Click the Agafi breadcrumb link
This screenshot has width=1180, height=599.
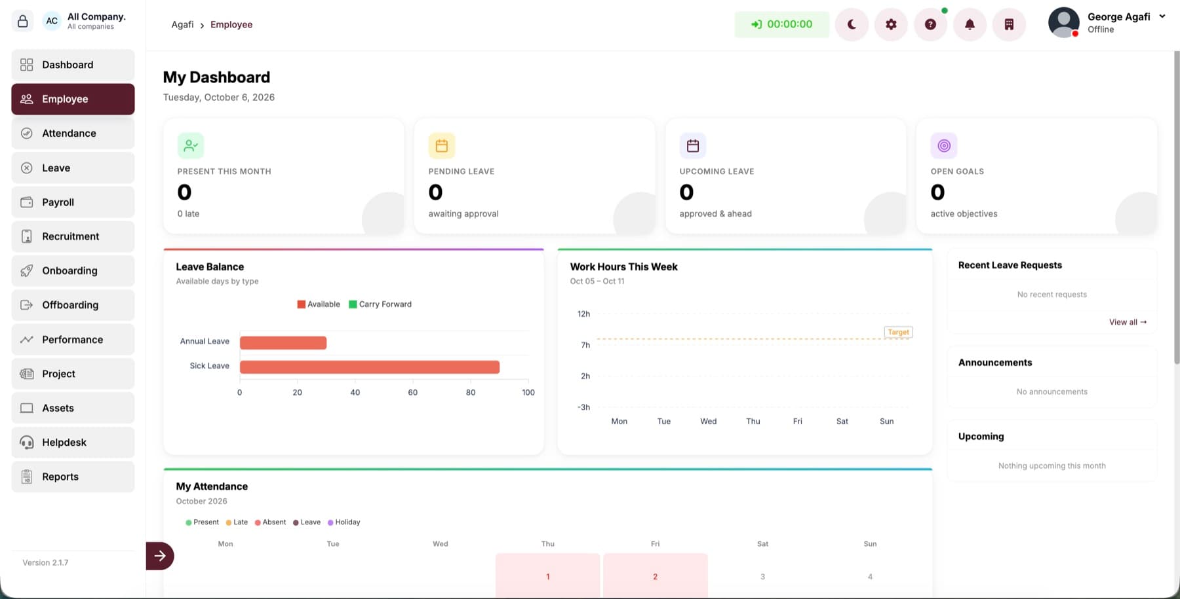point(182,25)
